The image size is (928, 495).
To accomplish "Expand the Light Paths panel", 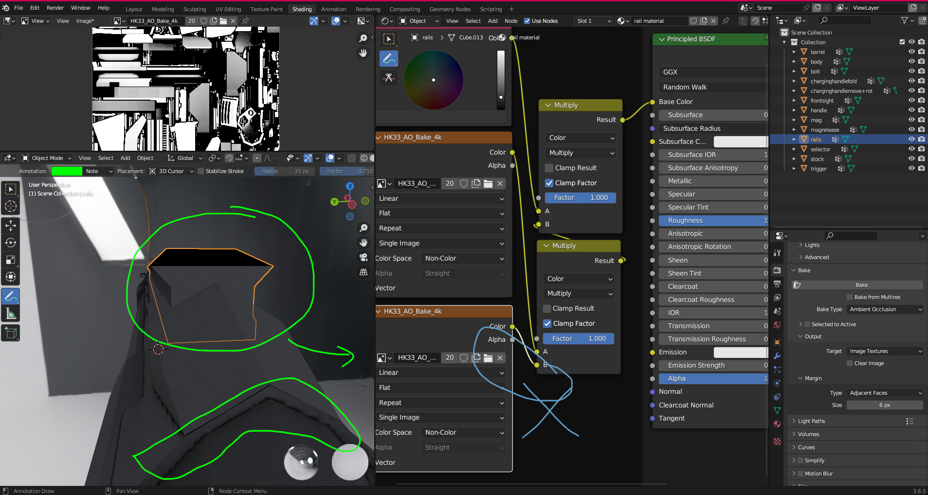I will pos(811,421).
